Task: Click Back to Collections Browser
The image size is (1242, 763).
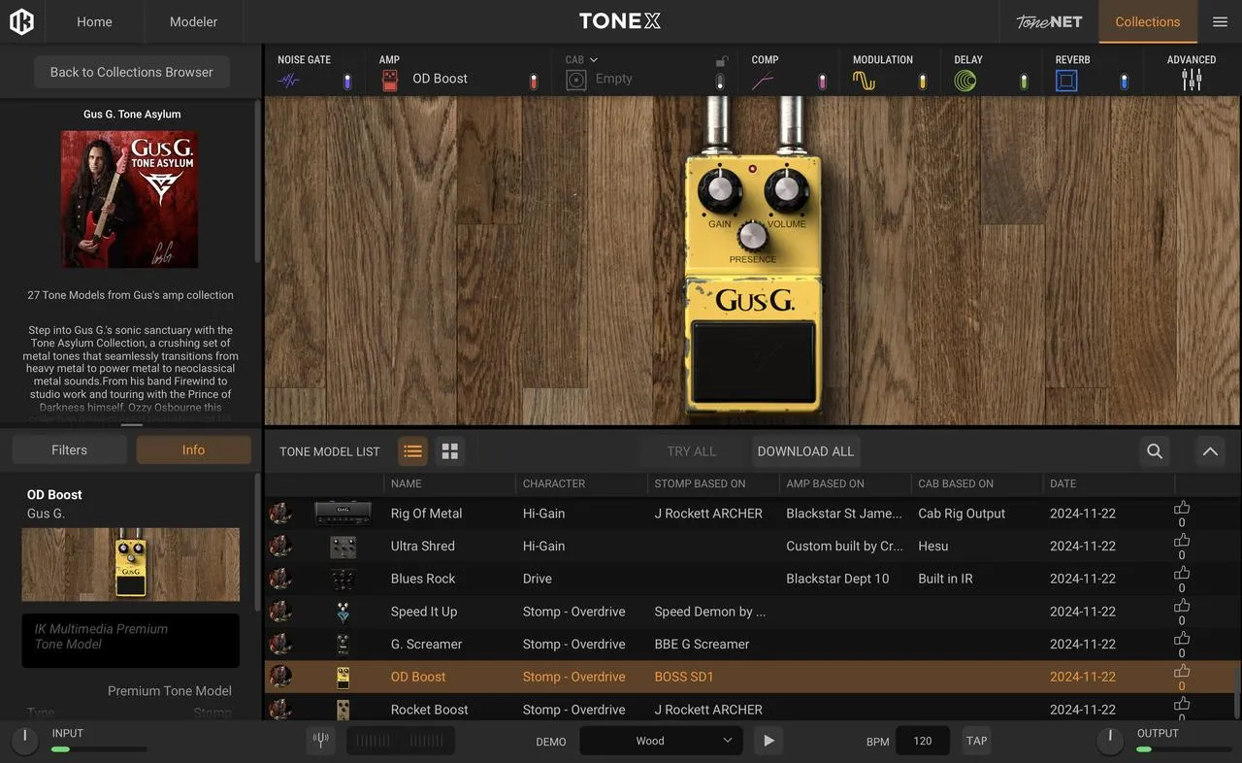Action: pos(132,72)
